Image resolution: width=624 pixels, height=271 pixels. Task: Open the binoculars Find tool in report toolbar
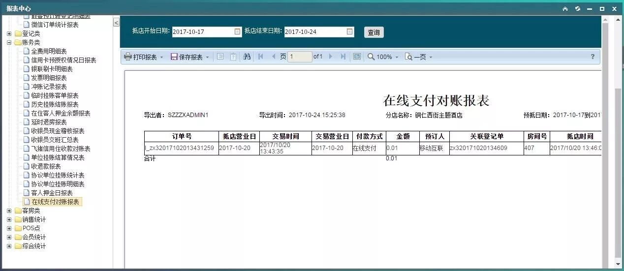(x=247, y=57)
